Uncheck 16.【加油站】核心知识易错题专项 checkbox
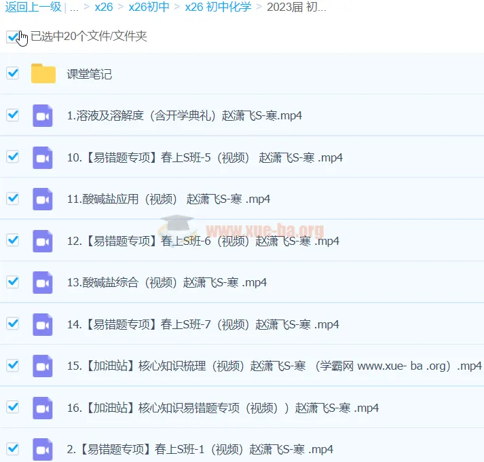484x462 pixels. point(13,407)
